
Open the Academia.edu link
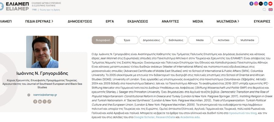tap(190, 117)
